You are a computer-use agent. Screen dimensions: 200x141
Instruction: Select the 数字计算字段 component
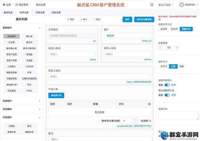[x=29, y=48]
